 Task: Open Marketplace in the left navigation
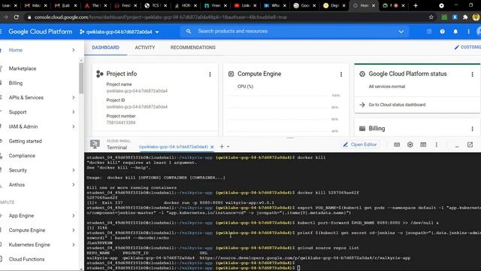click(23, 69)
